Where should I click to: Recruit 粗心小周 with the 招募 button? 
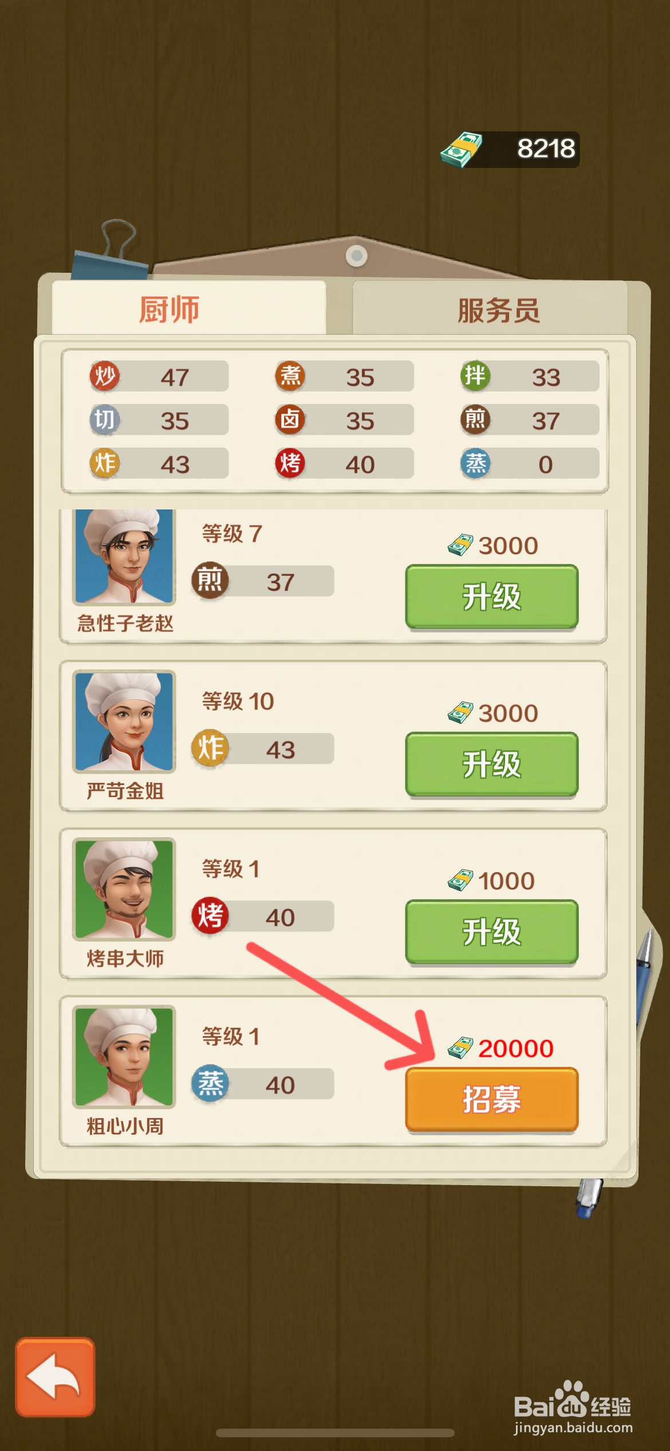pos(492,1099)
